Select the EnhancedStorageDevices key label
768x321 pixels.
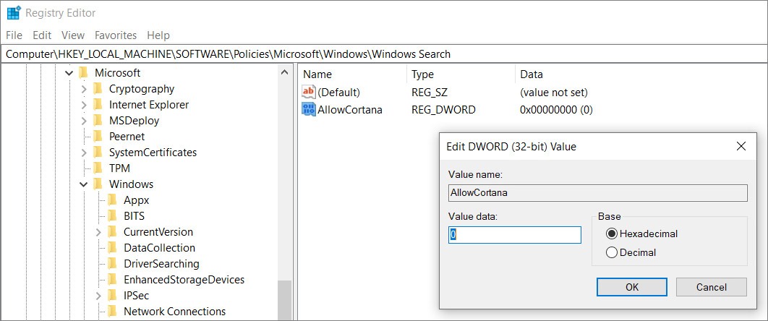[184, 280]
